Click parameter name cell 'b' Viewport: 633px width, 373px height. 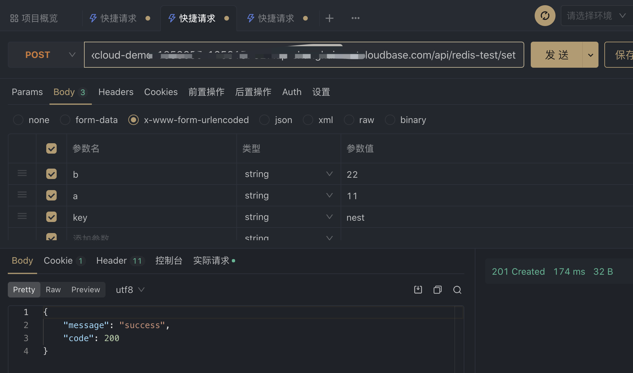pyautogui.click(x=152, y=174)
